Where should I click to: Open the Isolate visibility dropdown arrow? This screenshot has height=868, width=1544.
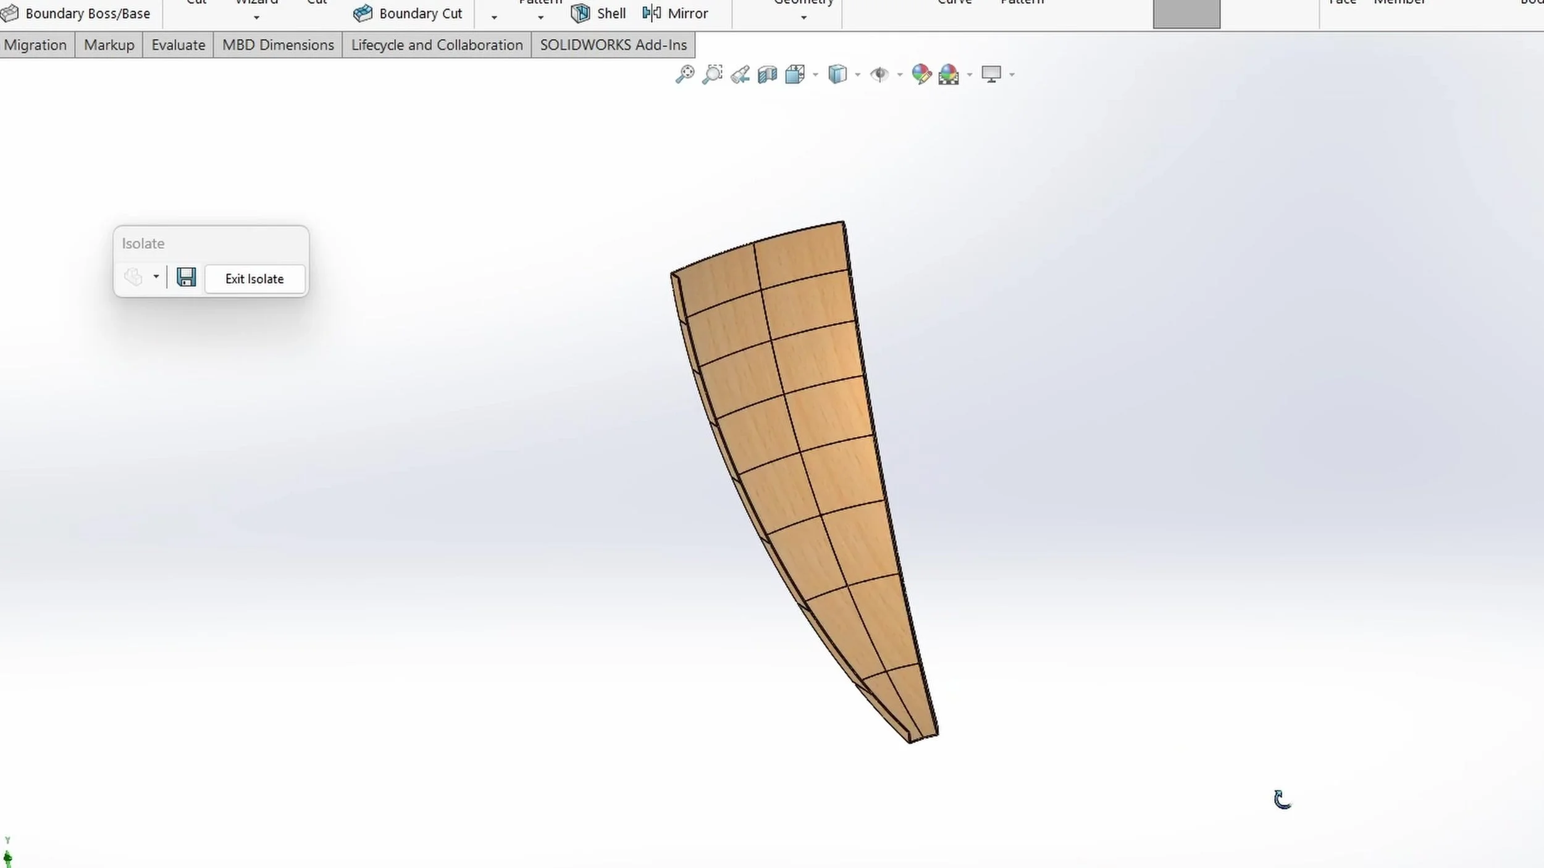(x=156, y=277)
